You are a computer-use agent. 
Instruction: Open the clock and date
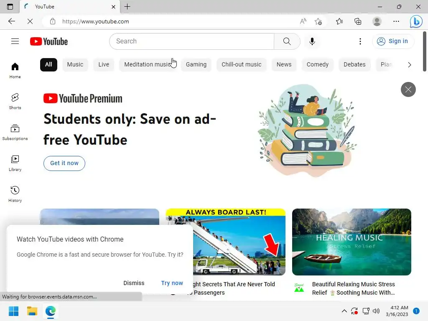(397, 311)
